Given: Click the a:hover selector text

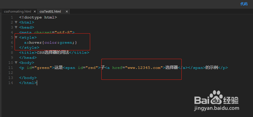Looking at the screenshot, I should [33, 43].
